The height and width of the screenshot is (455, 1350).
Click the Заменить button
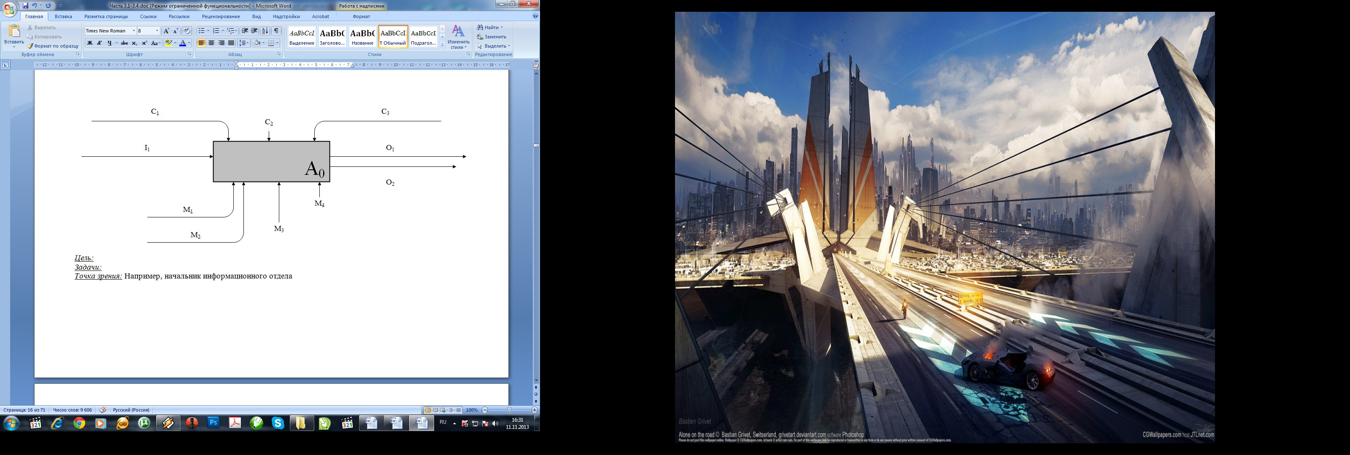[491, 37]
